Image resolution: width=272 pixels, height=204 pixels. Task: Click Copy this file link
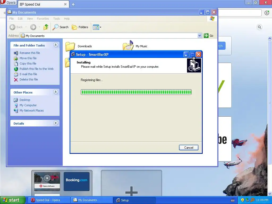[x=28, y=63]
